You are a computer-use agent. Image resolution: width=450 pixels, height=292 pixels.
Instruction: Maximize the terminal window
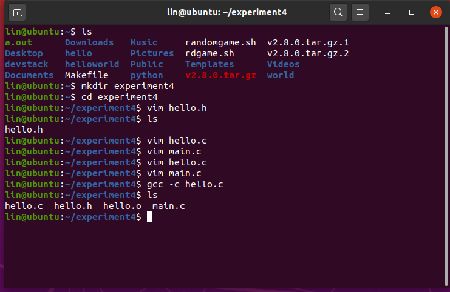(x=411, y=12)
